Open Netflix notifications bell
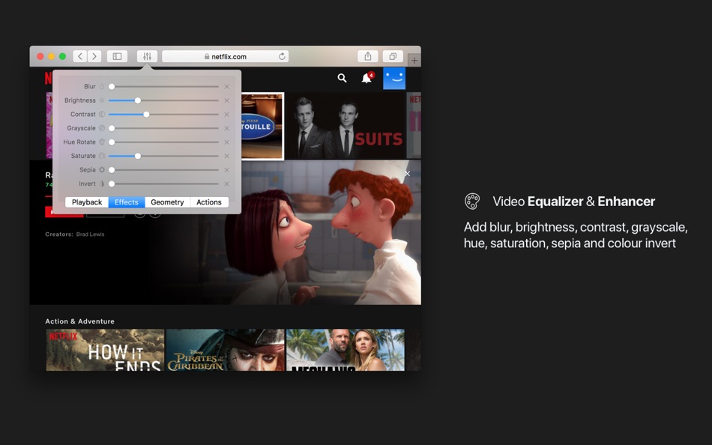Screen dimensions: 712x445 pos(366,78)
